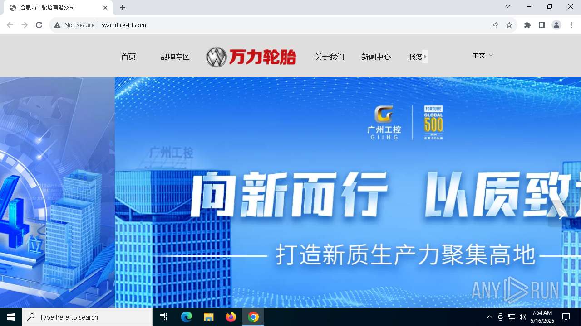Screen dimensions: 581x326
Task: Open the tab search chevron
Action: click(508, 6)
